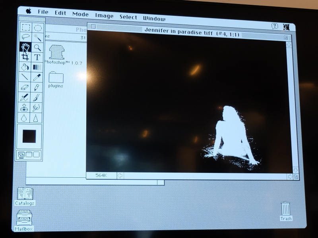Select the Zoom magnifier tool

click(37, 48)
